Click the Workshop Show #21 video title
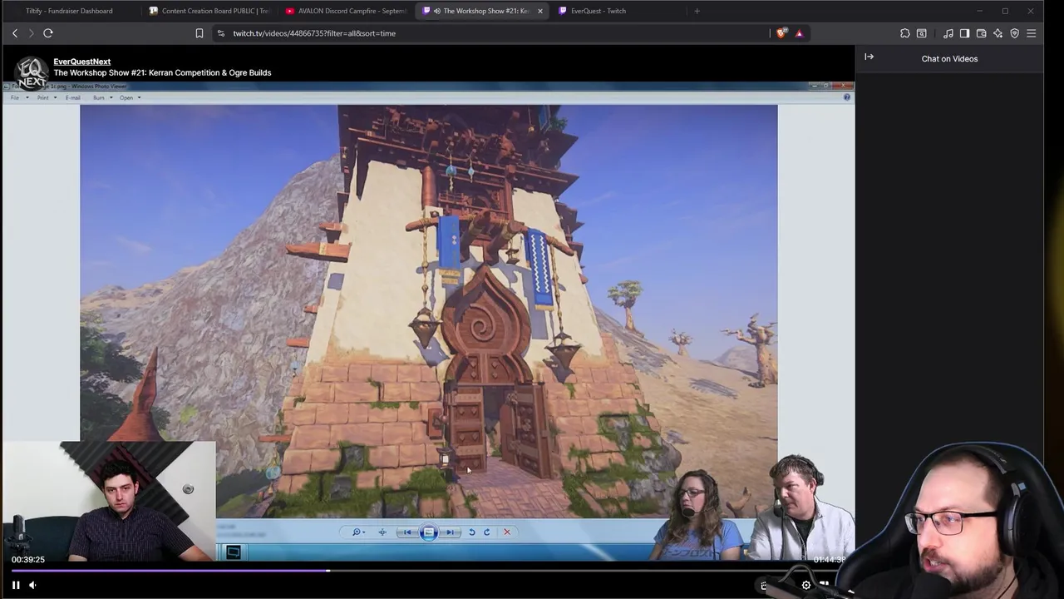1064x599 pixels. pyautogui.click(x=162, y=72)
